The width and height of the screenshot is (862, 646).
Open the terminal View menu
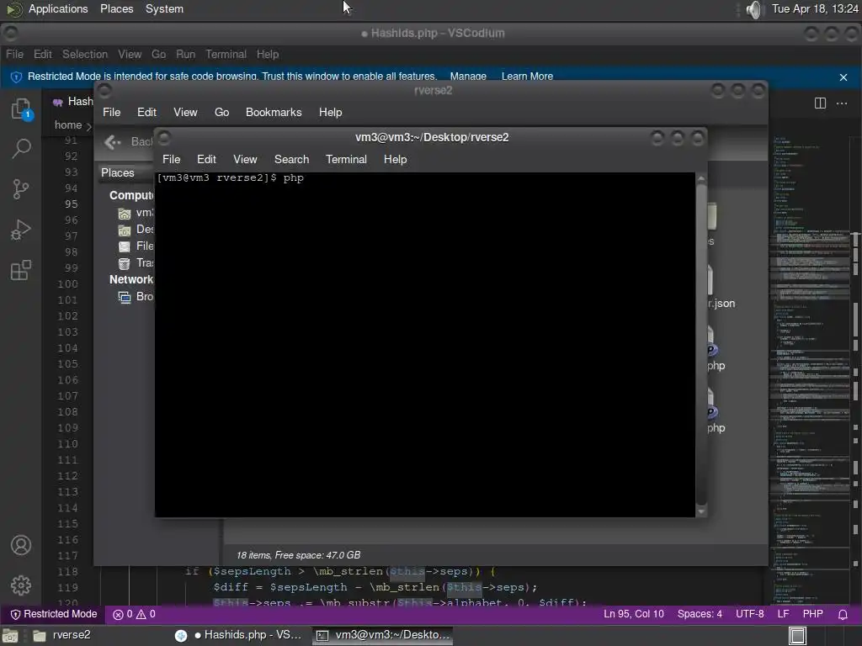(245, 159)
